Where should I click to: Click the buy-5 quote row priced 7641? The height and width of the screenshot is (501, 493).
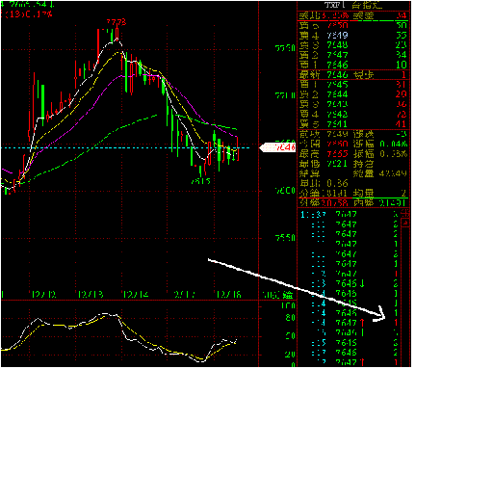tap(353, 124)
